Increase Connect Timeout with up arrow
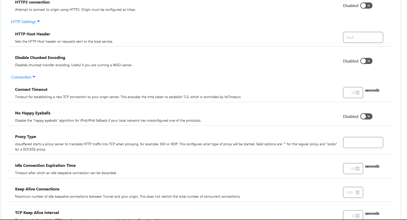The image size is (407, 220). point(358,92)
